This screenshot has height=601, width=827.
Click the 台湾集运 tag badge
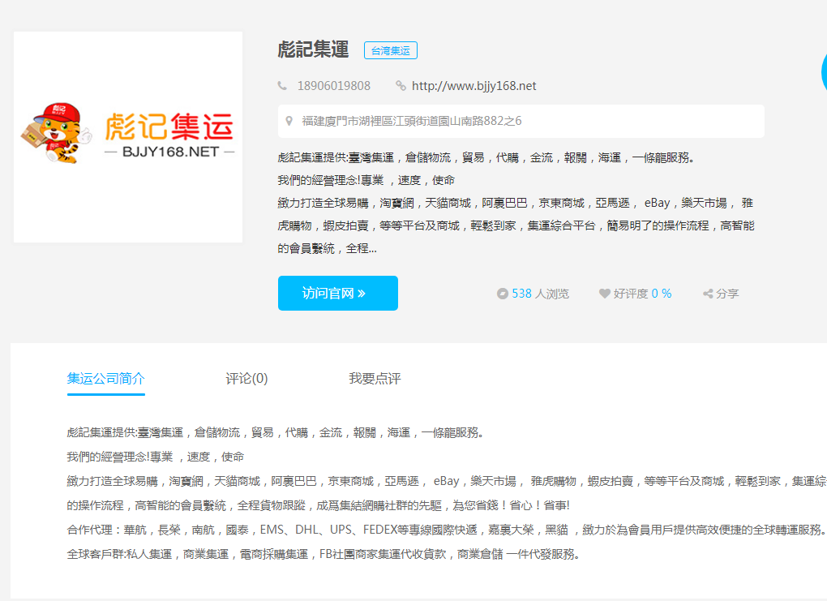(x=391, y=50)
